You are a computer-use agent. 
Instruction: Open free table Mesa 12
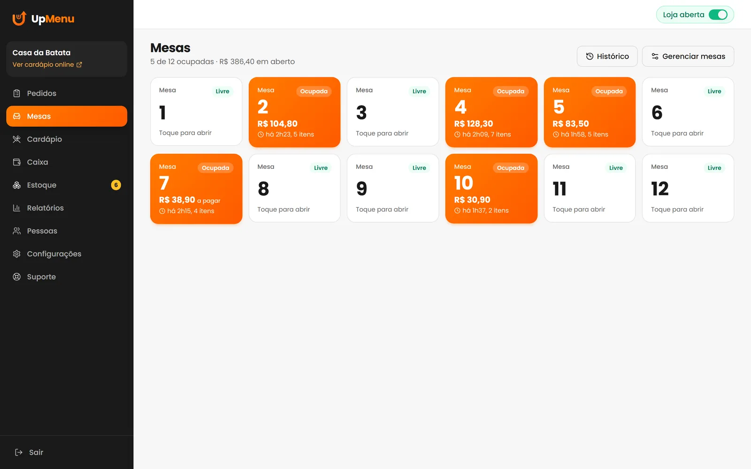[688, 188]
